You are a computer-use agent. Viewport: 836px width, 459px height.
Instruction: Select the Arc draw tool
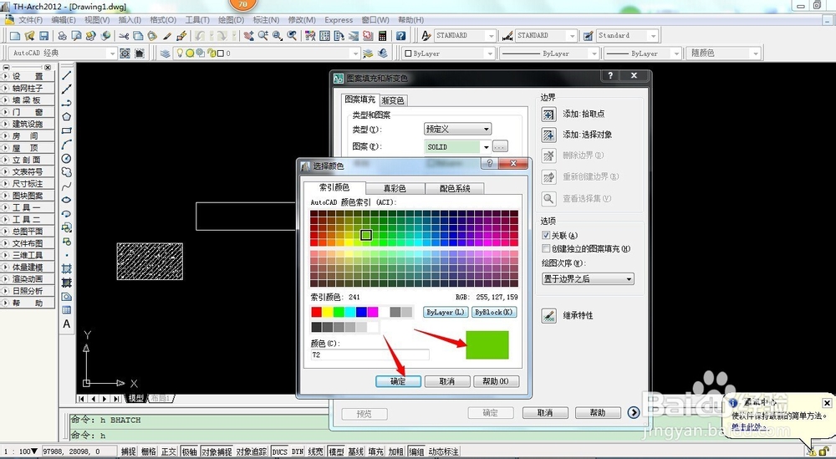67,145
